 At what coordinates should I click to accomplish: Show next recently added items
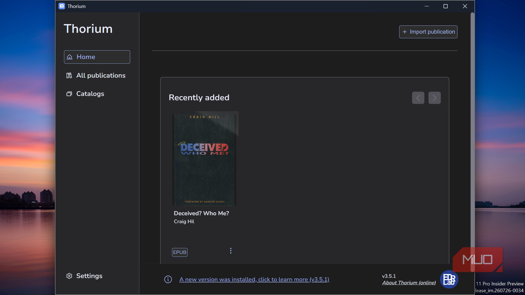pyautogui.click(x=434, y=98)
